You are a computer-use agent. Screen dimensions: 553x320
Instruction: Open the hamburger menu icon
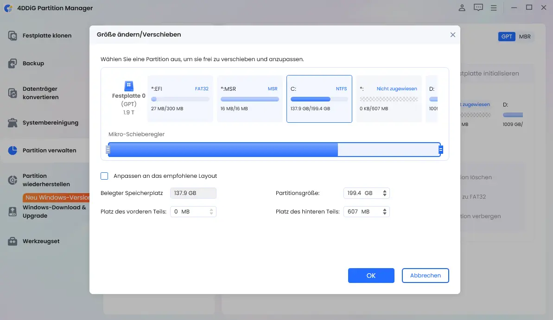[x=493, y=8]
